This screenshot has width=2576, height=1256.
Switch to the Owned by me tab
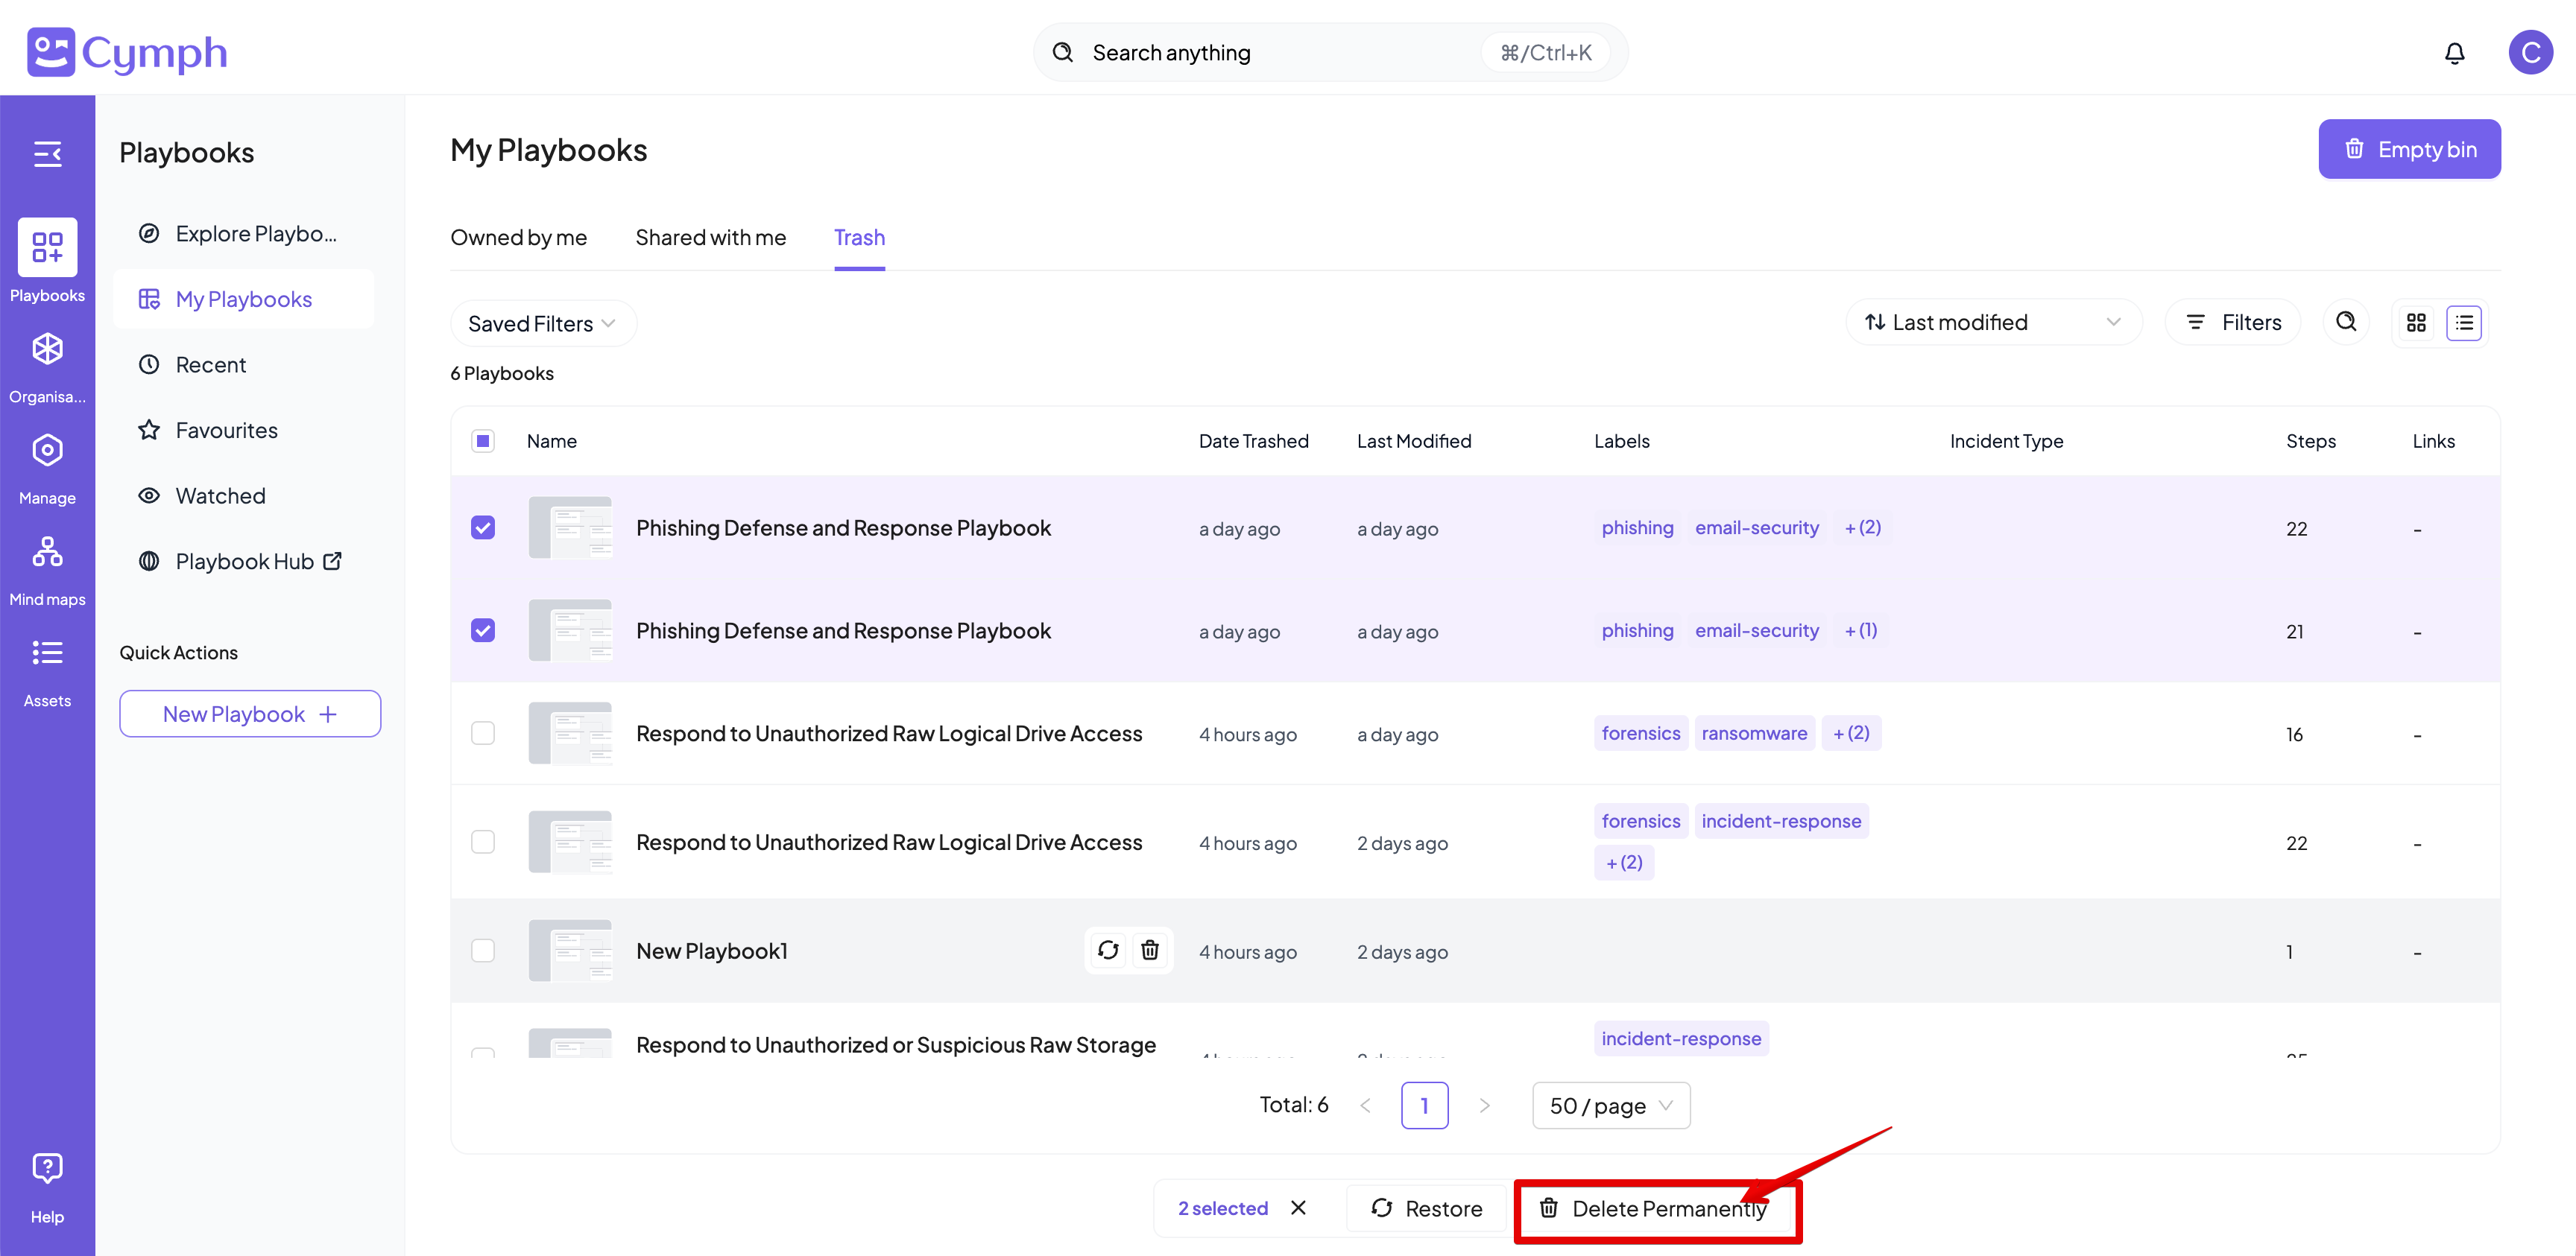pyautogui.click(x=518, y=238)
